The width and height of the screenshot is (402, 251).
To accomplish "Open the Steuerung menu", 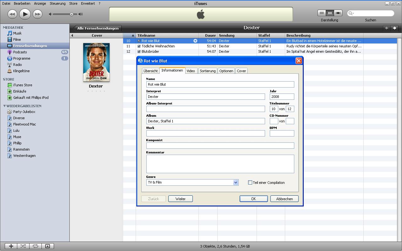I will coord(57,3).
